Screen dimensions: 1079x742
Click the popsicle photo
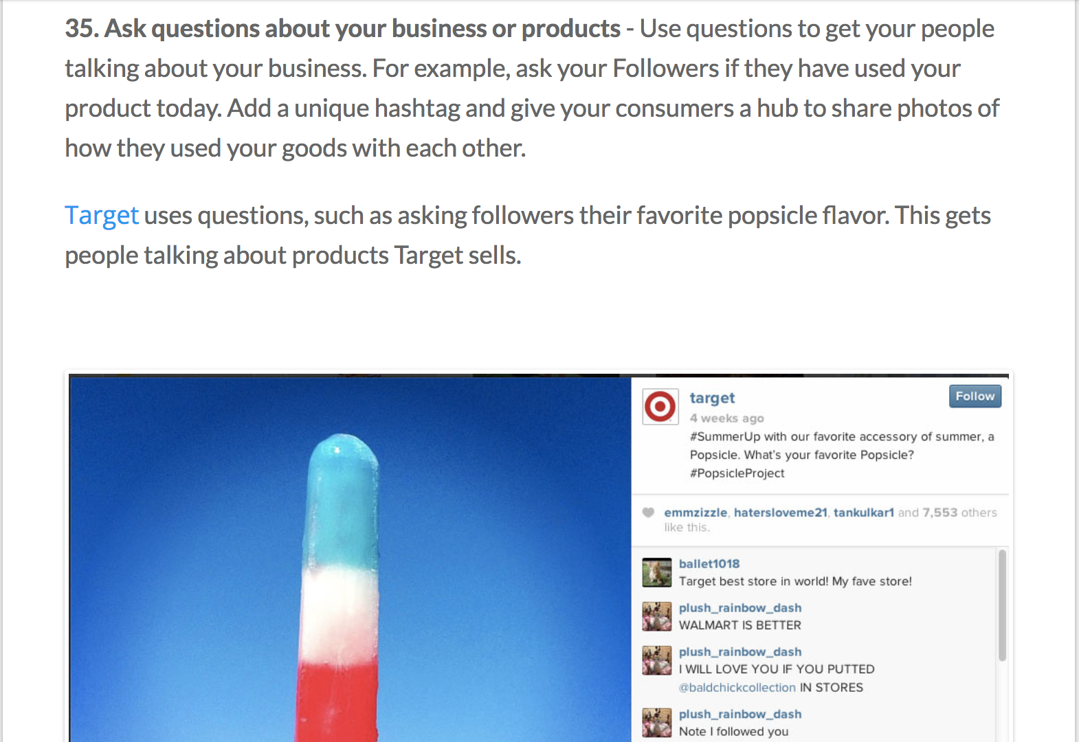(x=351, y=559)
